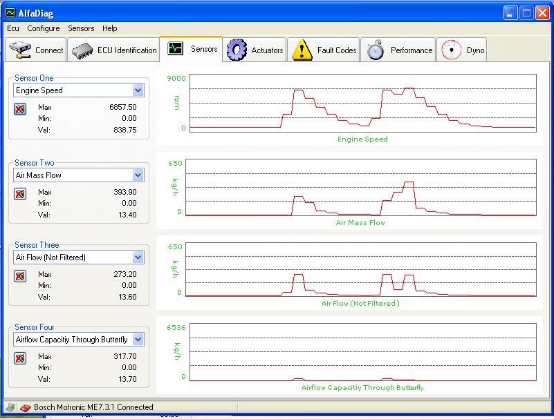Viewport: 554px width, 419px height.
Task: Click the Connect tab icon
Action: pyautogui.click(x=21, y=50)
